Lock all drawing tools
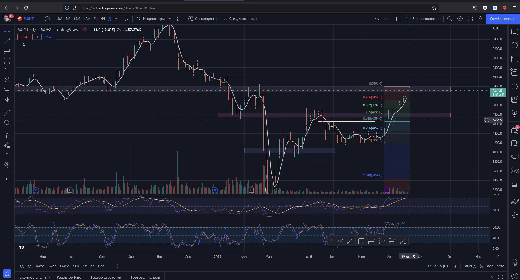This screenshot has height=280, width=520. [7, 155]
